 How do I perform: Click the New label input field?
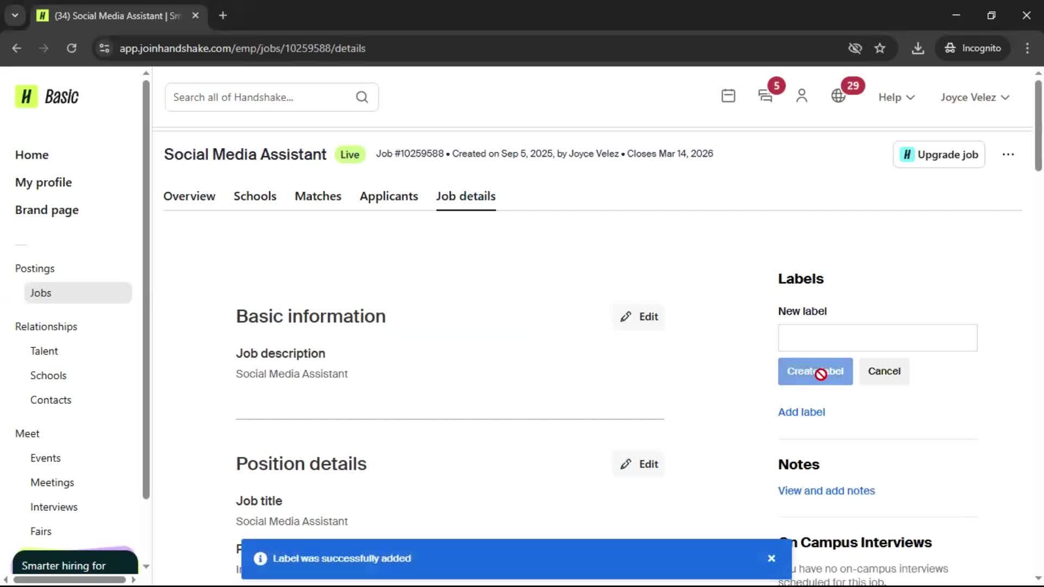pyautogui.click(x=878, y=338)
